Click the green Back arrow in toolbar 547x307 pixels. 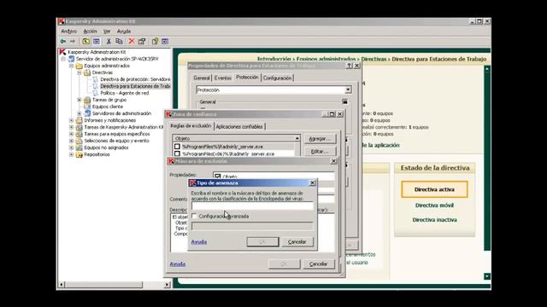coord(63,42)
